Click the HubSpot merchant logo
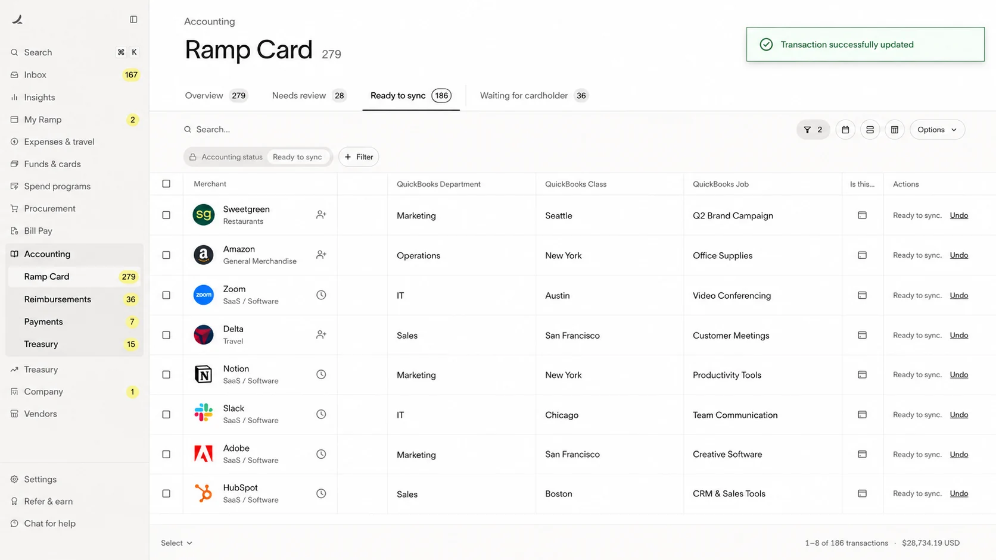 point(204,493)
